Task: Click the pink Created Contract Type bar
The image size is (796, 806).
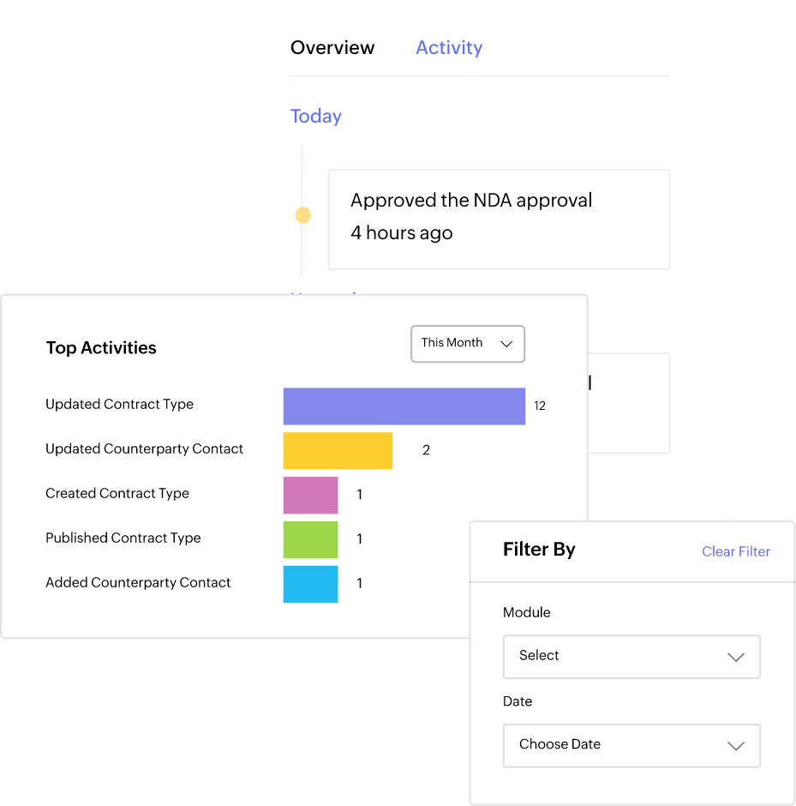Action: (310, 496)
